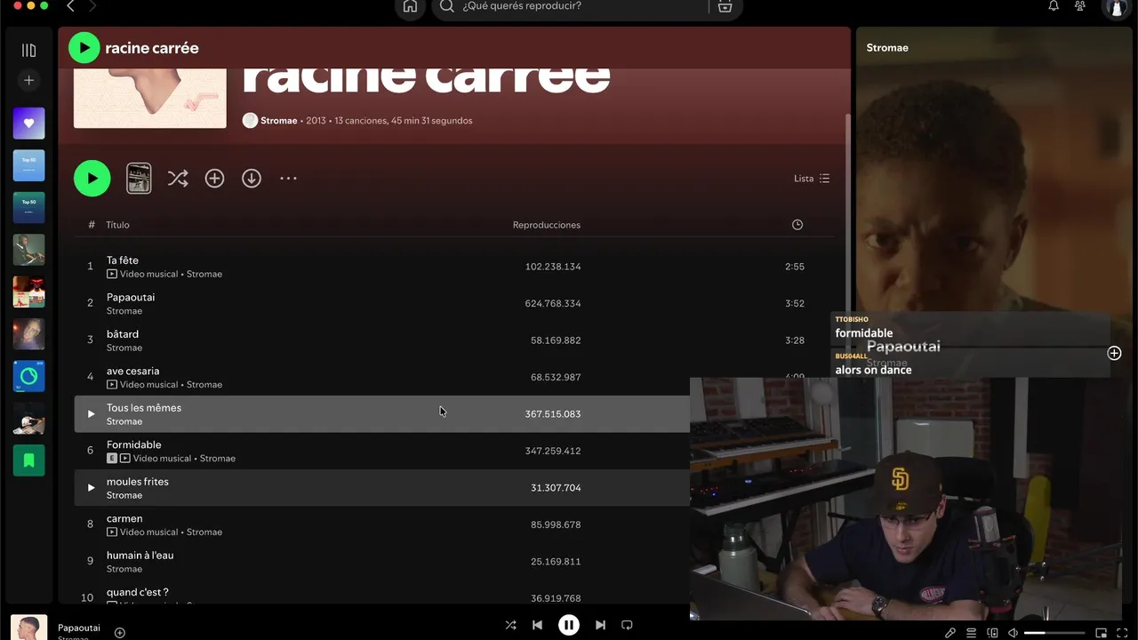Click 'Video musical' label under 'Ta fête'
1138x640 pixels.
(x=148, y=275)
